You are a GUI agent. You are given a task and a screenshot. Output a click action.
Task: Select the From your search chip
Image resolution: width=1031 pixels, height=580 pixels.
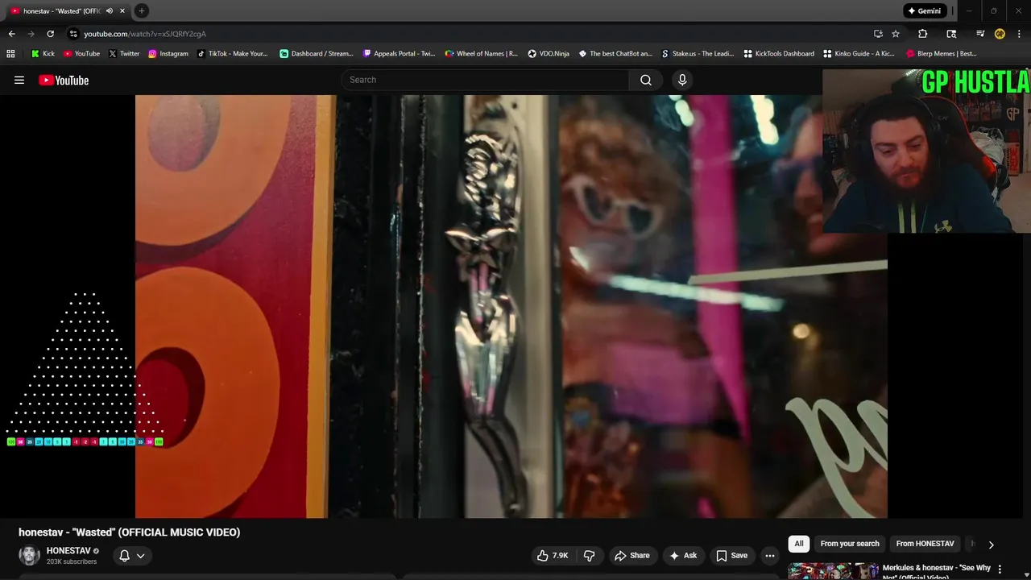tap(850, 544)
